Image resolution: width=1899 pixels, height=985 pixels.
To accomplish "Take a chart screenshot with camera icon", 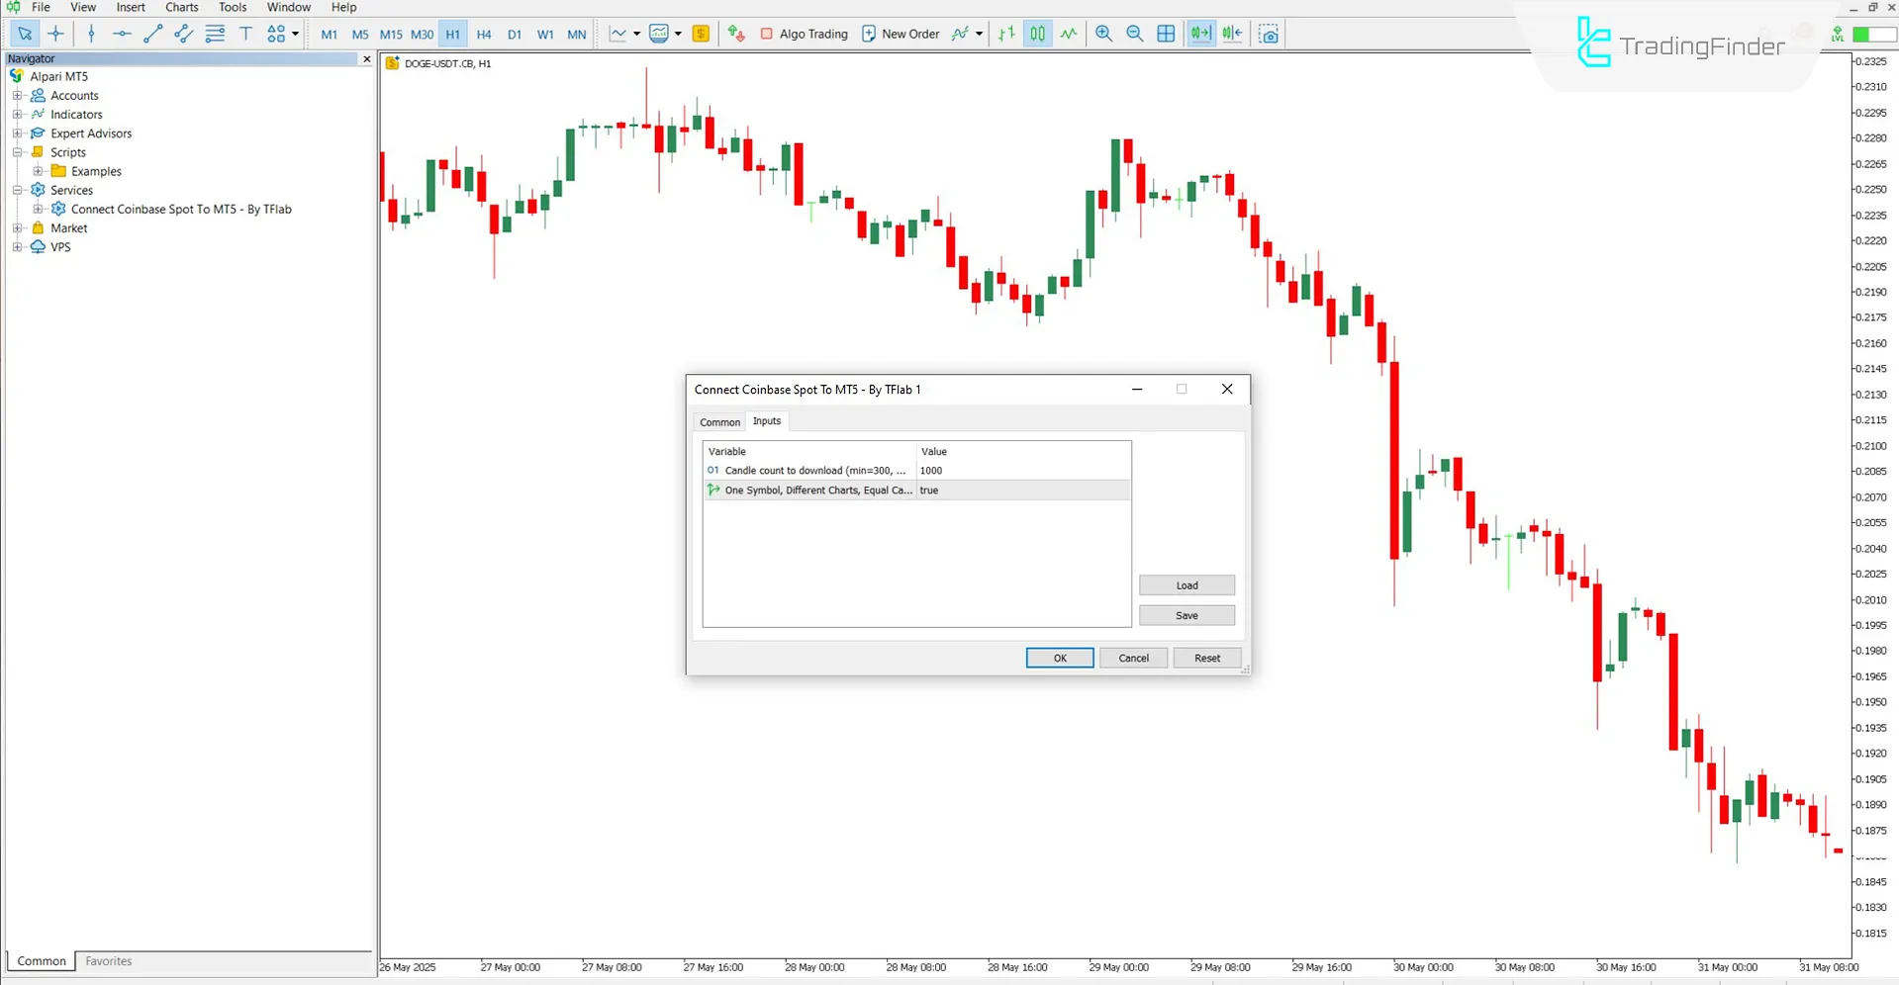I will click(x=1269, y=35).
